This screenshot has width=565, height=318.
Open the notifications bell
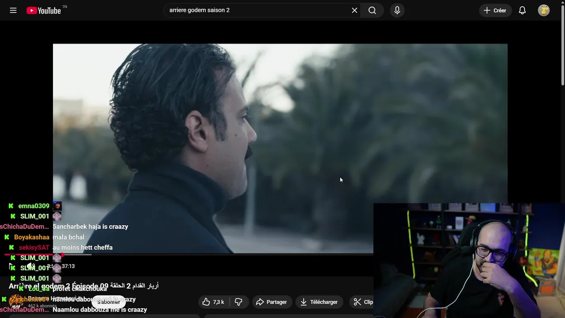coord(522,10)
